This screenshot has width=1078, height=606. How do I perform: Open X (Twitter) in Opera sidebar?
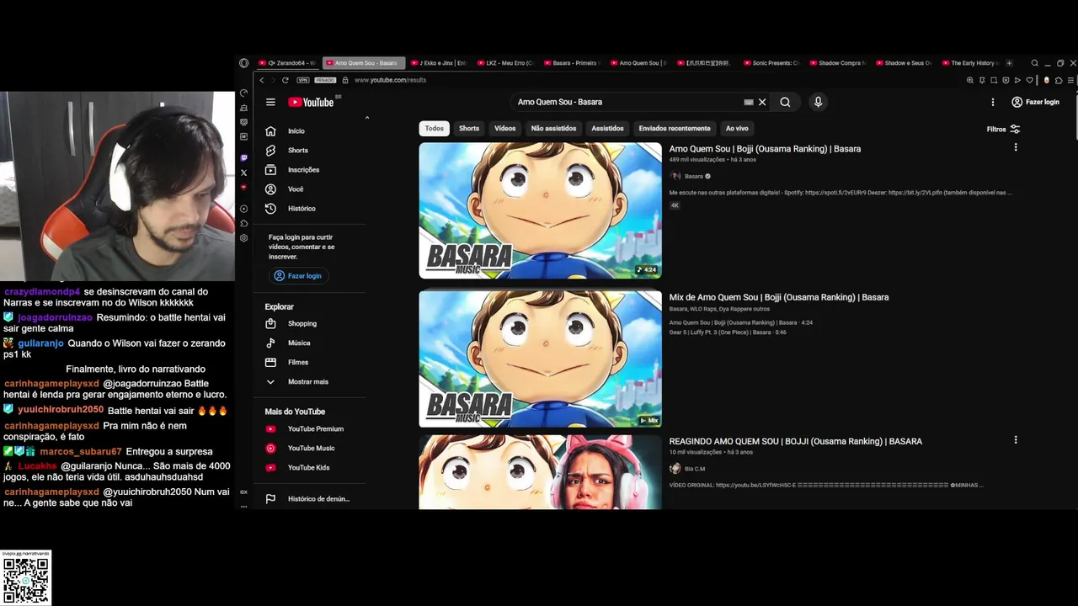(244, 173)
